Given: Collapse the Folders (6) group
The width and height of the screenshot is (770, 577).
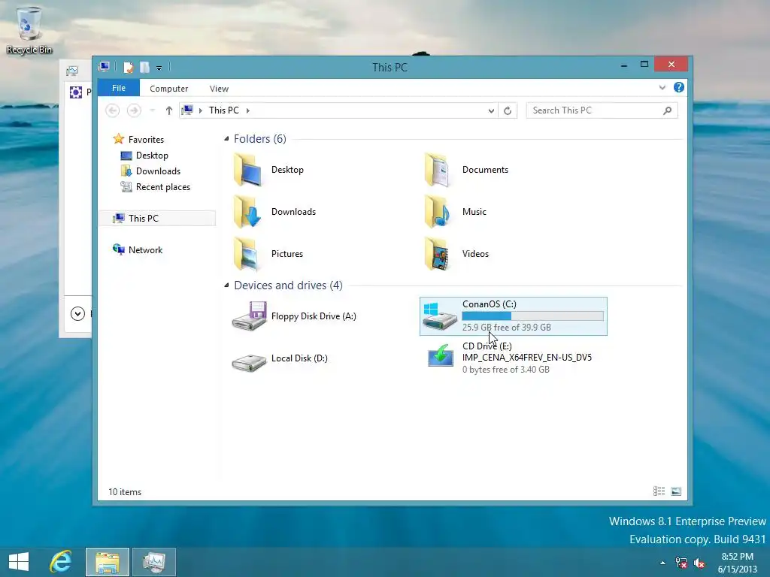Looking at the screenshot, I should tap(226, 139).
